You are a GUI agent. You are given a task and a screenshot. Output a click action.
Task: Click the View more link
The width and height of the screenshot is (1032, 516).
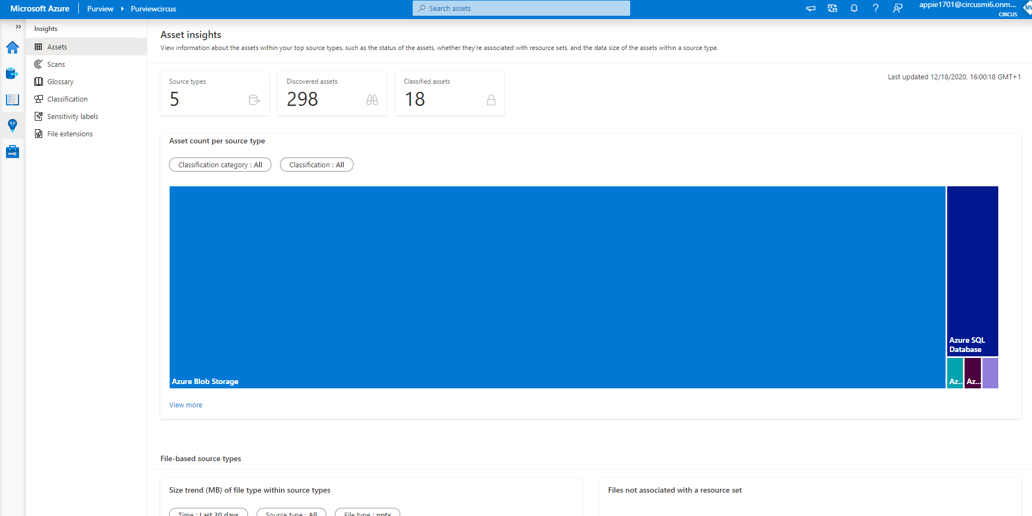185,405
